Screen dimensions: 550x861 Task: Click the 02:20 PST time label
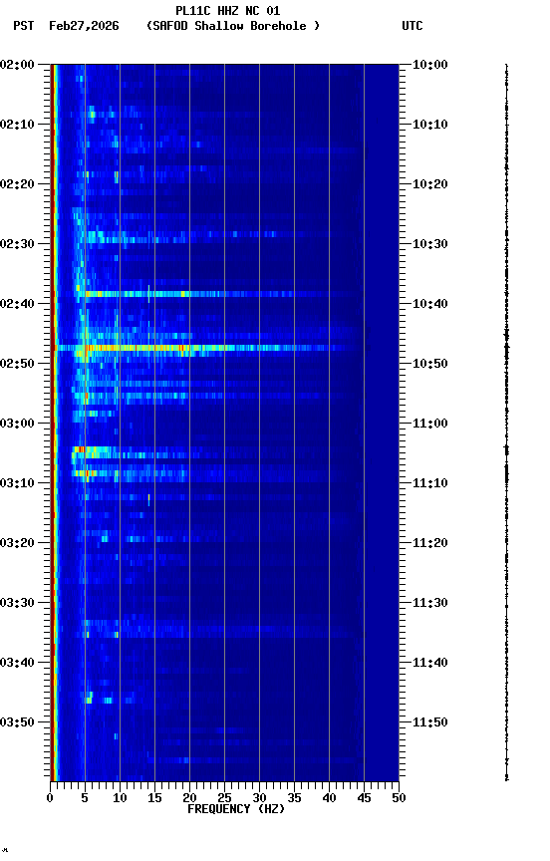coord(17,184)
